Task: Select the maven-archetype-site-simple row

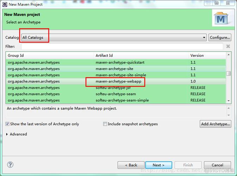Action: 116,75
